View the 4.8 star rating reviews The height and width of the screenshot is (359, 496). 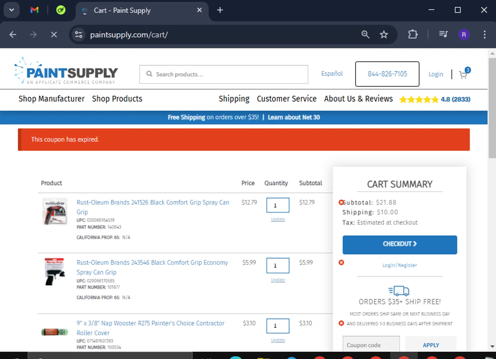[x=435, y=99]
